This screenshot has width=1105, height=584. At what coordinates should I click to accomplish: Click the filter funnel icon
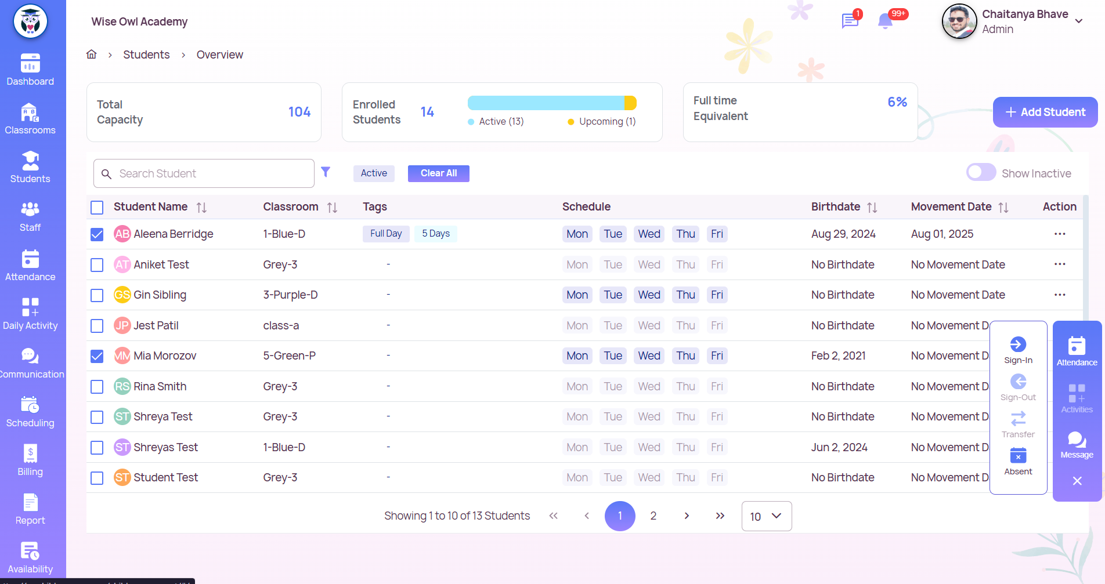tap(326, 172)
